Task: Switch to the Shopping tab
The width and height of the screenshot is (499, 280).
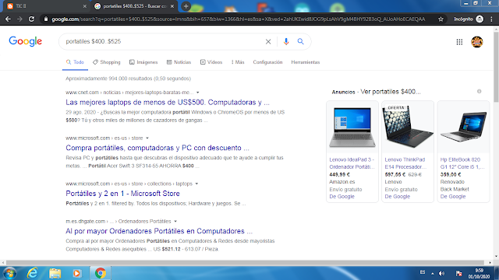Action: tap(107, 62)
